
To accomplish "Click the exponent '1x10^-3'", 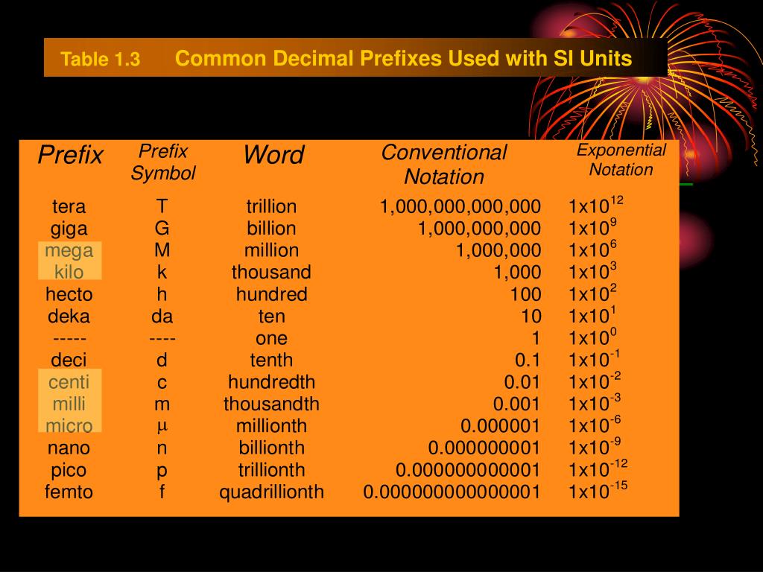I will 595,403.
